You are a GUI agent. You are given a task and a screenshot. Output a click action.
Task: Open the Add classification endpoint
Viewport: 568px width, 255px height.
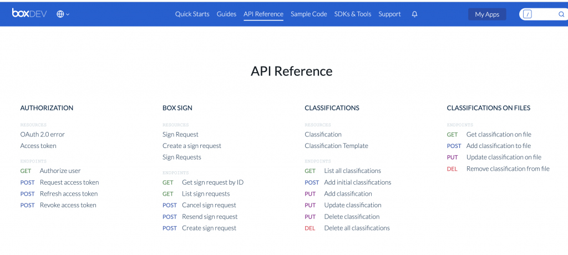[348, 194]
